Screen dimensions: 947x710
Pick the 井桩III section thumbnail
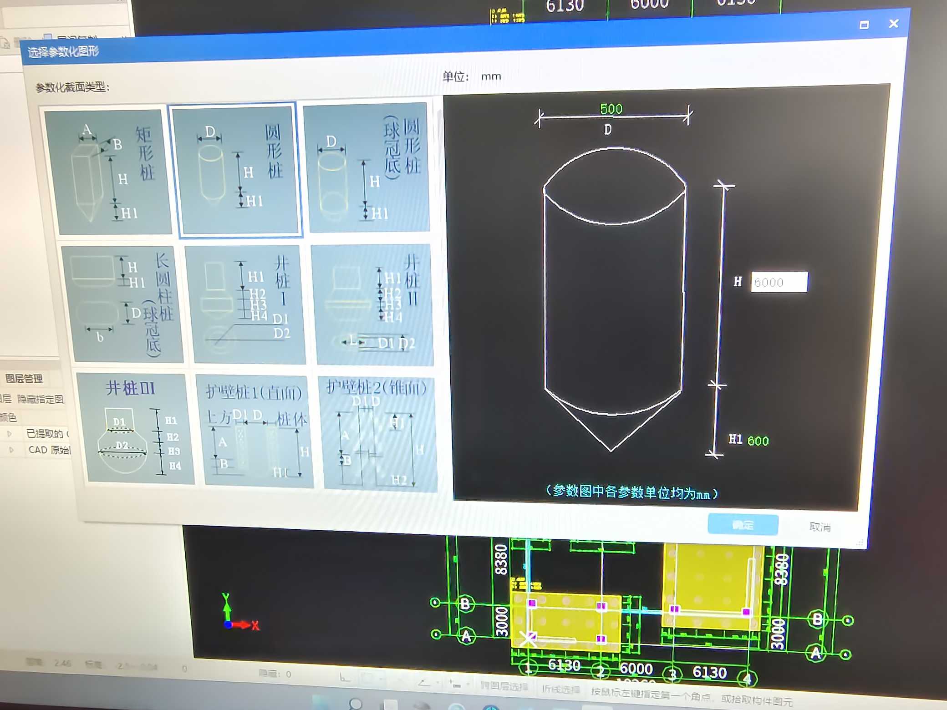(135, 428)
